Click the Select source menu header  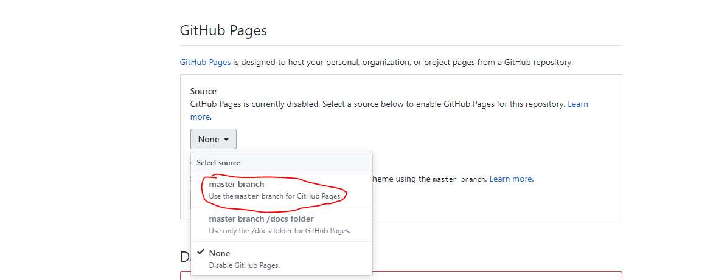coord(281,162)
